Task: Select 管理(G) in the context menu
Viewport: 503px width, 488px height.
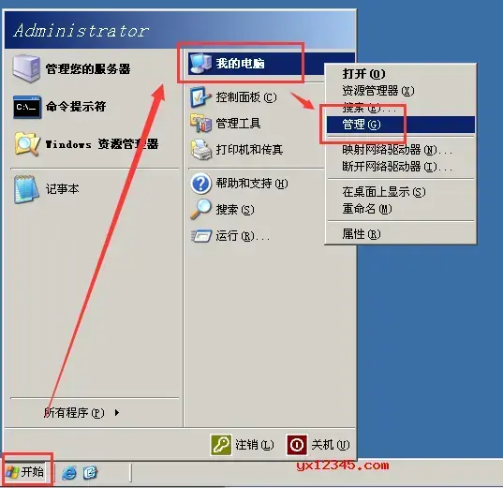Action: coord(400,125)
